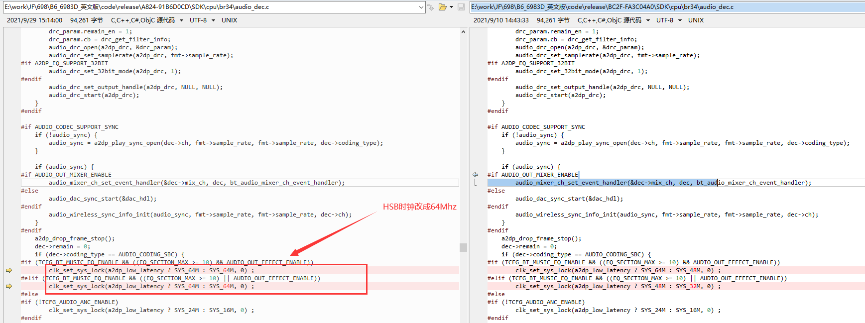Click 'dec->remain = 0;' line in left pane

[63, 246]
